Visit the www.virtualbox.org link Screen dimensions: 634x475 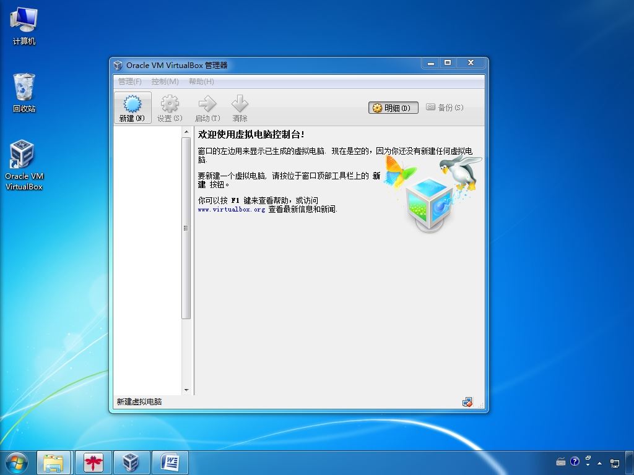pyautogui.click(x=232, y=209)
